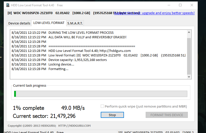Click the log scrollbar down arrow

pos(189,77)
